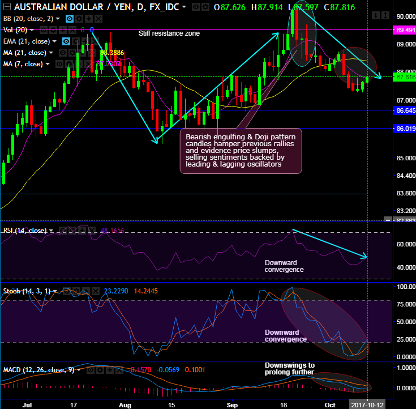The height and width of the screenshot is (409, 416).
Task: Open Australian Dollar / Yen symbol dropdown arrow
Action: 184,7
